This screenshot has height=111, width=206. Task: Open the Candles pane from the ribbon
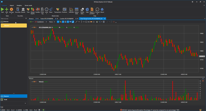click(38, 10)
